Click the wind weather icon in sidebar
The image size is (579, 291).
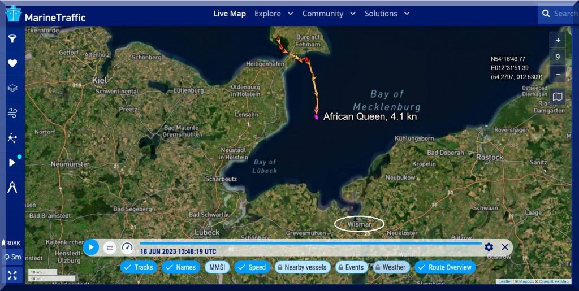pyautogui.click(x=12, y=113)
